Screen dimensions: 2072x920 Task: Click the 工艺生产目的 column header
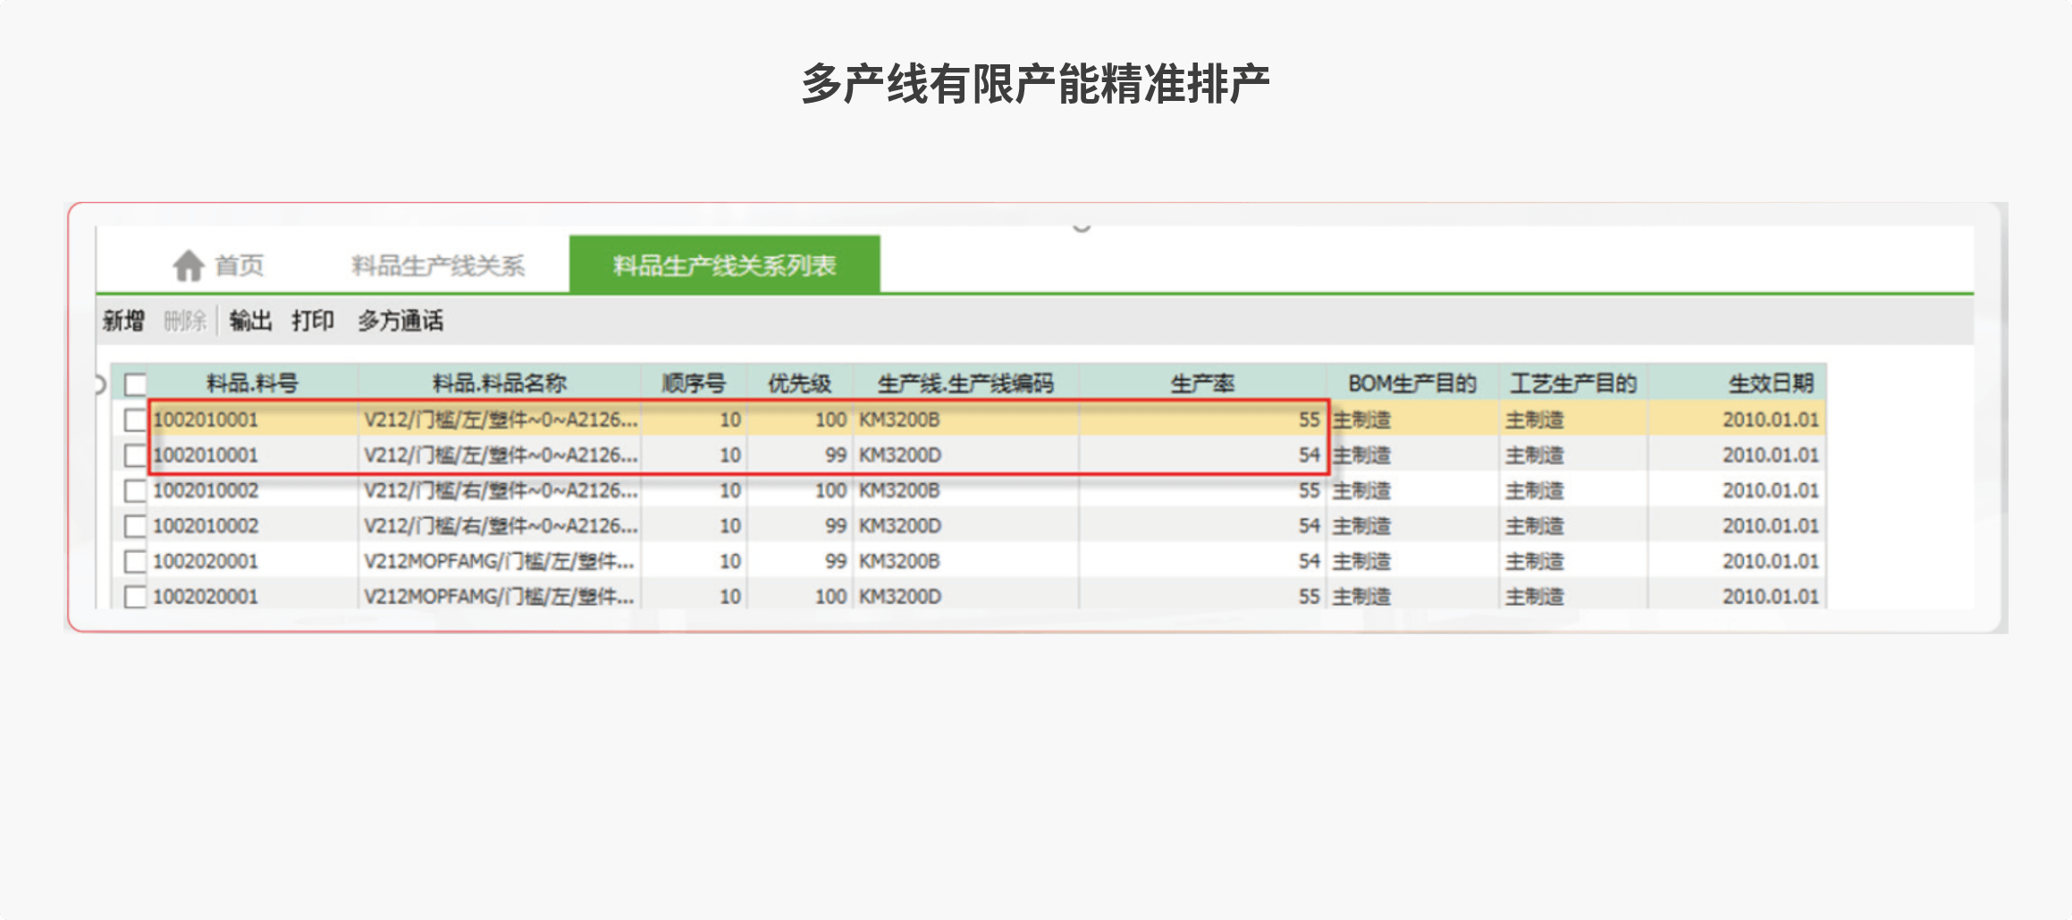pos(1573,384)
